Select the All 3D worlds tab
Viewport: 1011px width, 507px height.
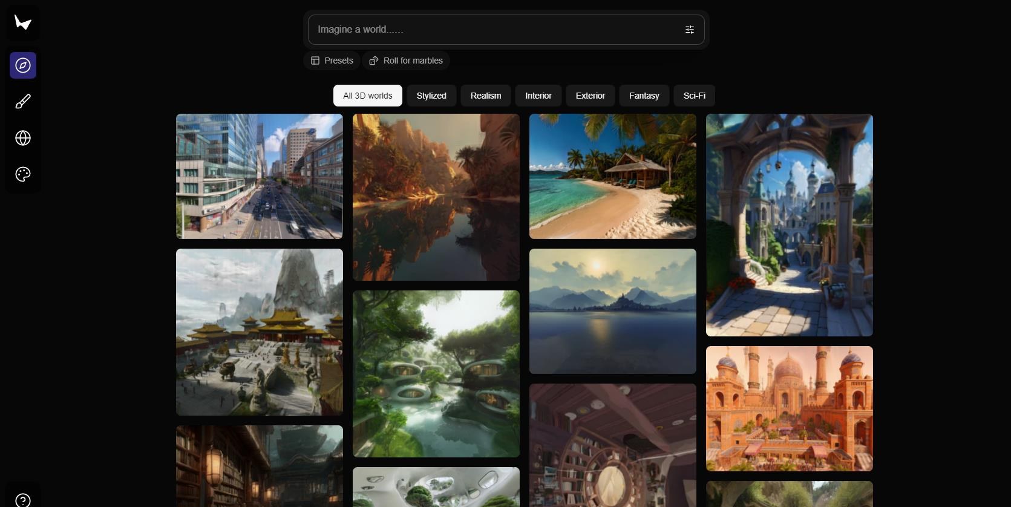coord(368,96)
